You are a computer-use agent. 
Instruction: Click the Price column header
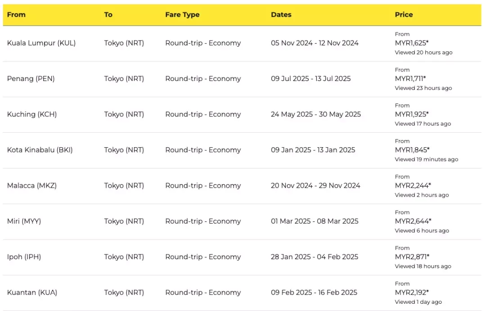tap(404, 14)
